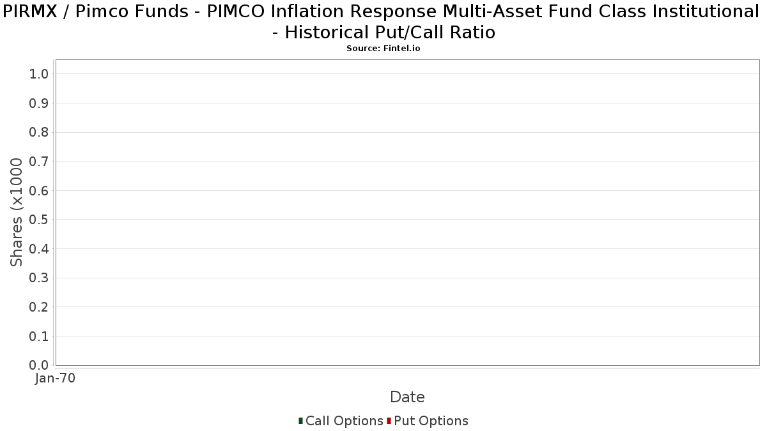
Task: Toggle the Call Options legend label
Action: [345, 421]
